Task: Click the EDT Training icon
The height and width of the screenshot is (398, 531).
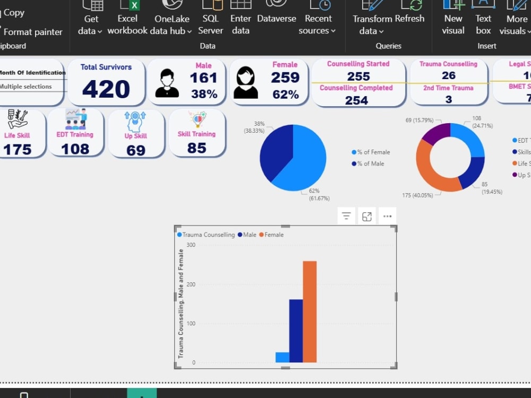Action: click(x=76, y=119)
